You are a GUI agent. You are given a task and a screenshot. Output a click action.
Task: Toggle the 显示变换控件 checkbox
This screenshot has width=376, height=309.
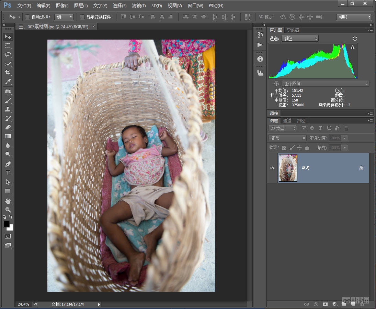coord(82,17)
